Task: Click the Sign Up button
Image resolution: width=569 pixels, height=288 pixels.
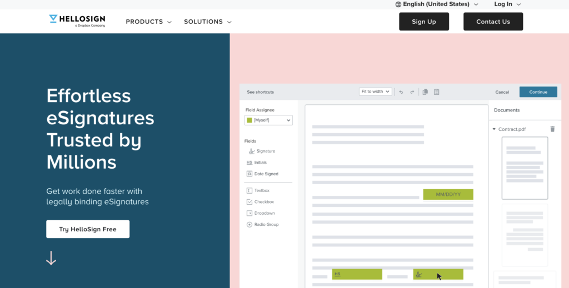Action: 424,22
